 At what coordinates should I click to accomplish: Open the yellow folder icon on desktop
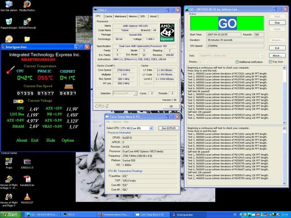(27, 39)
